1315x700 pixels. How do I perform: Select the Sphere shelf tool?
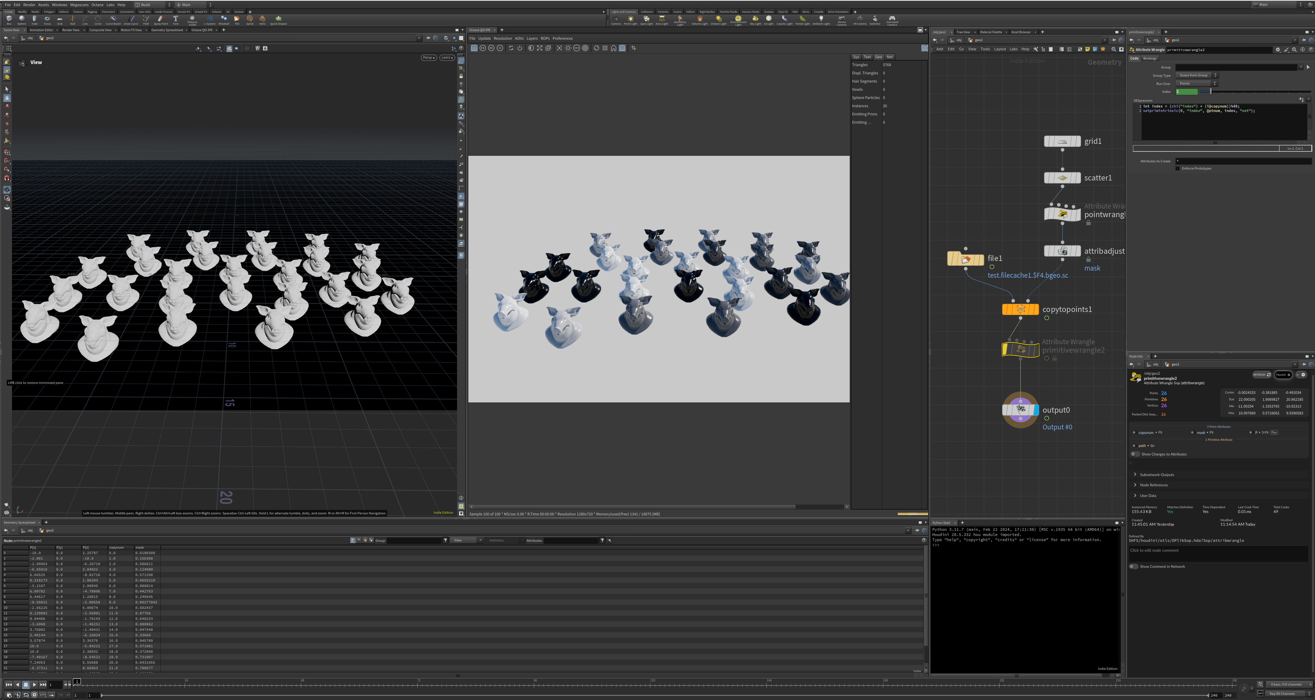tap(22, 20)
